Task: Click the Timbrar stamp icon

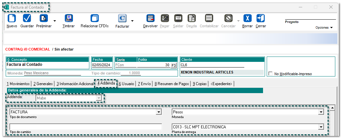Action: [69, 18]
